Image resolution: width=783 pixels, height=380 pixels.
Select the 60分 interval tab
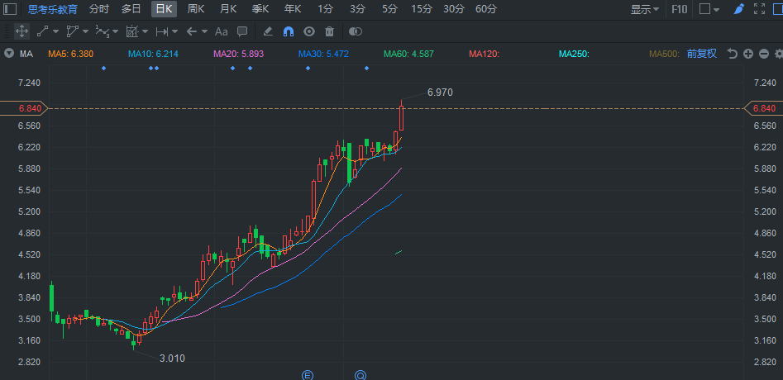click(486, 8)
